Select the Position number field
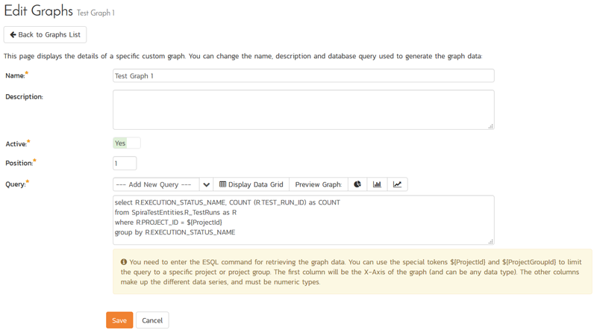Image resolution: width=597 pixels, height=330 pixels. 125,164
